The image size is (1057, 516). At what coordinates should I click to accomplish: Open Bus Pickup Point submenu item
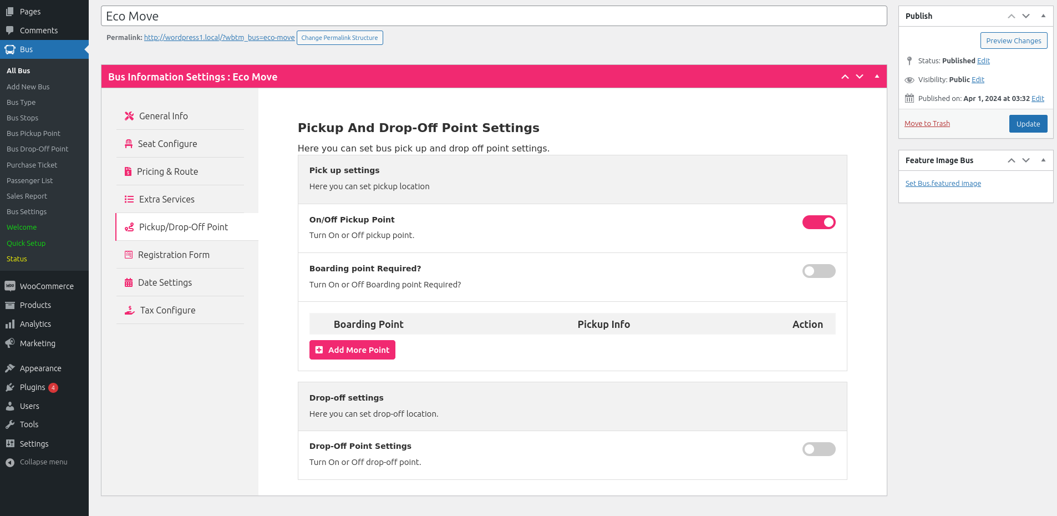point(34,133)
